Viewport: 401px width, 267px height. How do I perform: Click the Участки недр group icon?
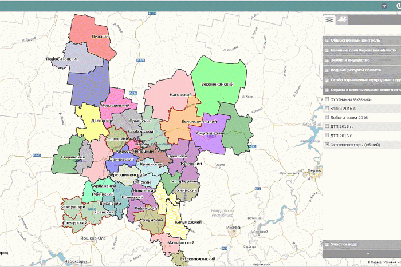[x=327, y=244]
